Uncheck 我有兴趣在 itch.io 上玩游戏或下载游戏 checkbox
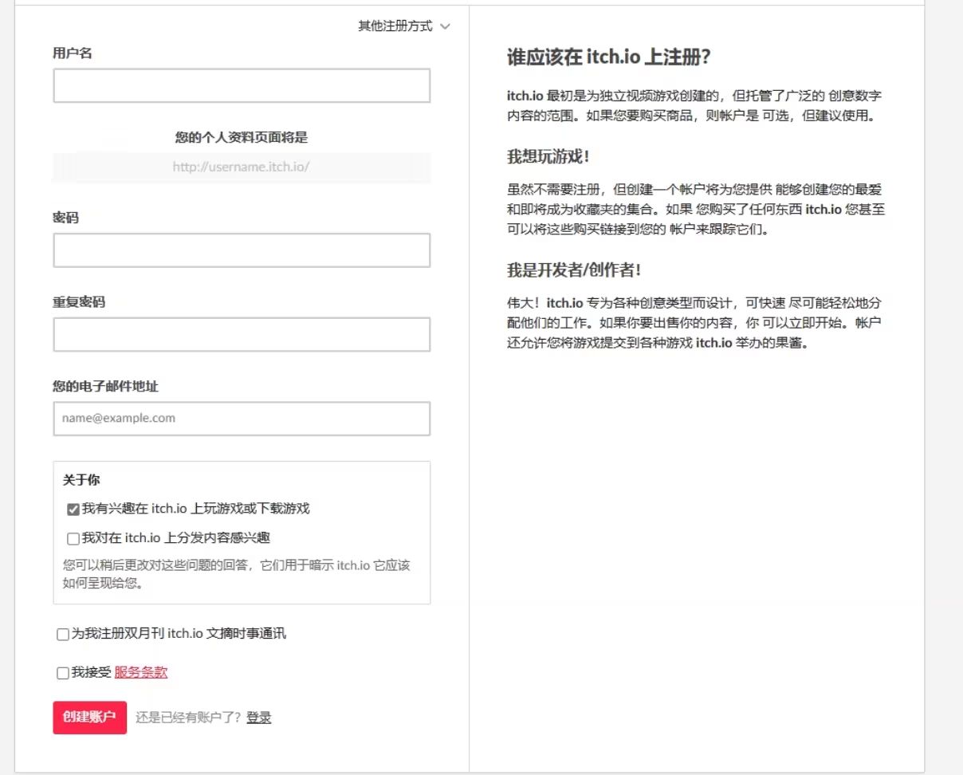Image resolution: width=963 pixels, height=775 pixels. point(73,509)
